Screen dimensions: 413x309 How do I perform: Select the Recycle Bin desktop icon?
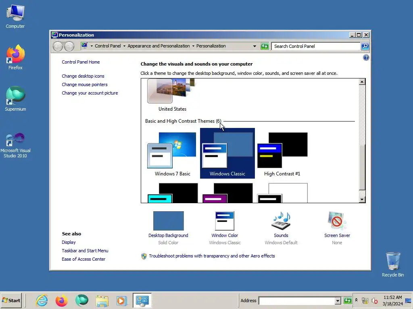(x=393, y=264)
